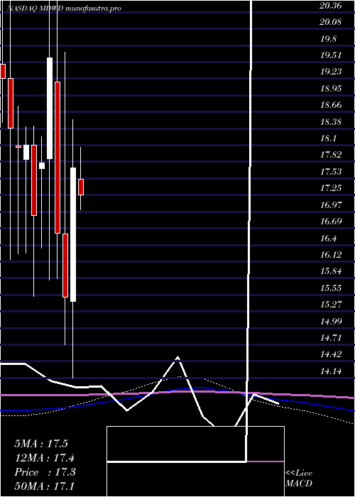This screenshot has width=355, height=497.
Task: Click the 15.84 price axis label
Action: pyautogui.click(x=331, y=271)
